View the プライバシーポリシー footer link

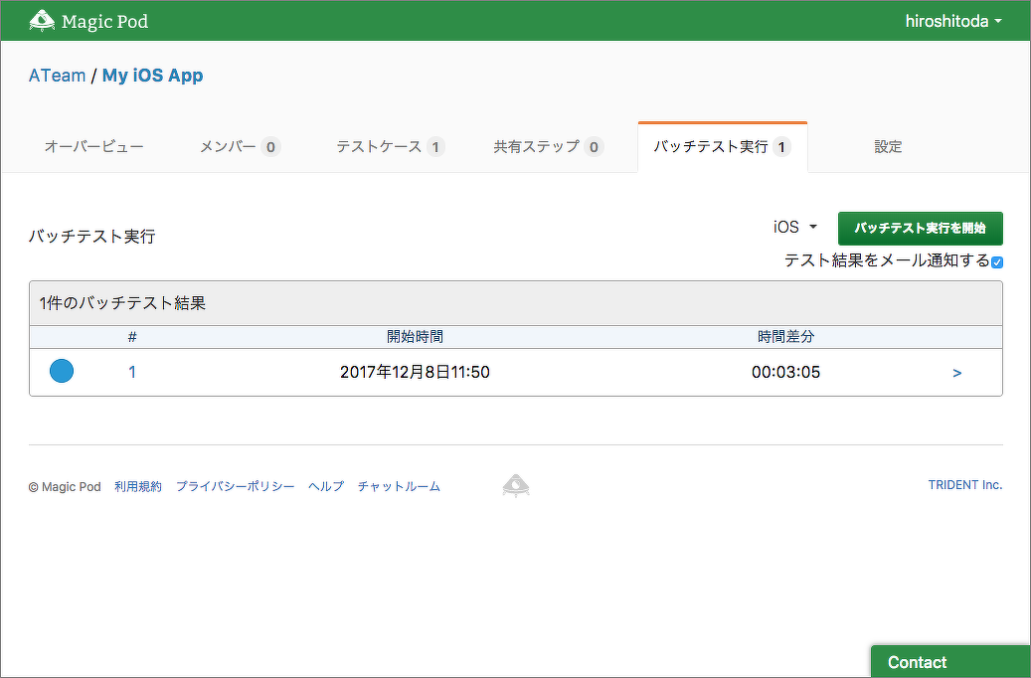[x=235, y=486]
